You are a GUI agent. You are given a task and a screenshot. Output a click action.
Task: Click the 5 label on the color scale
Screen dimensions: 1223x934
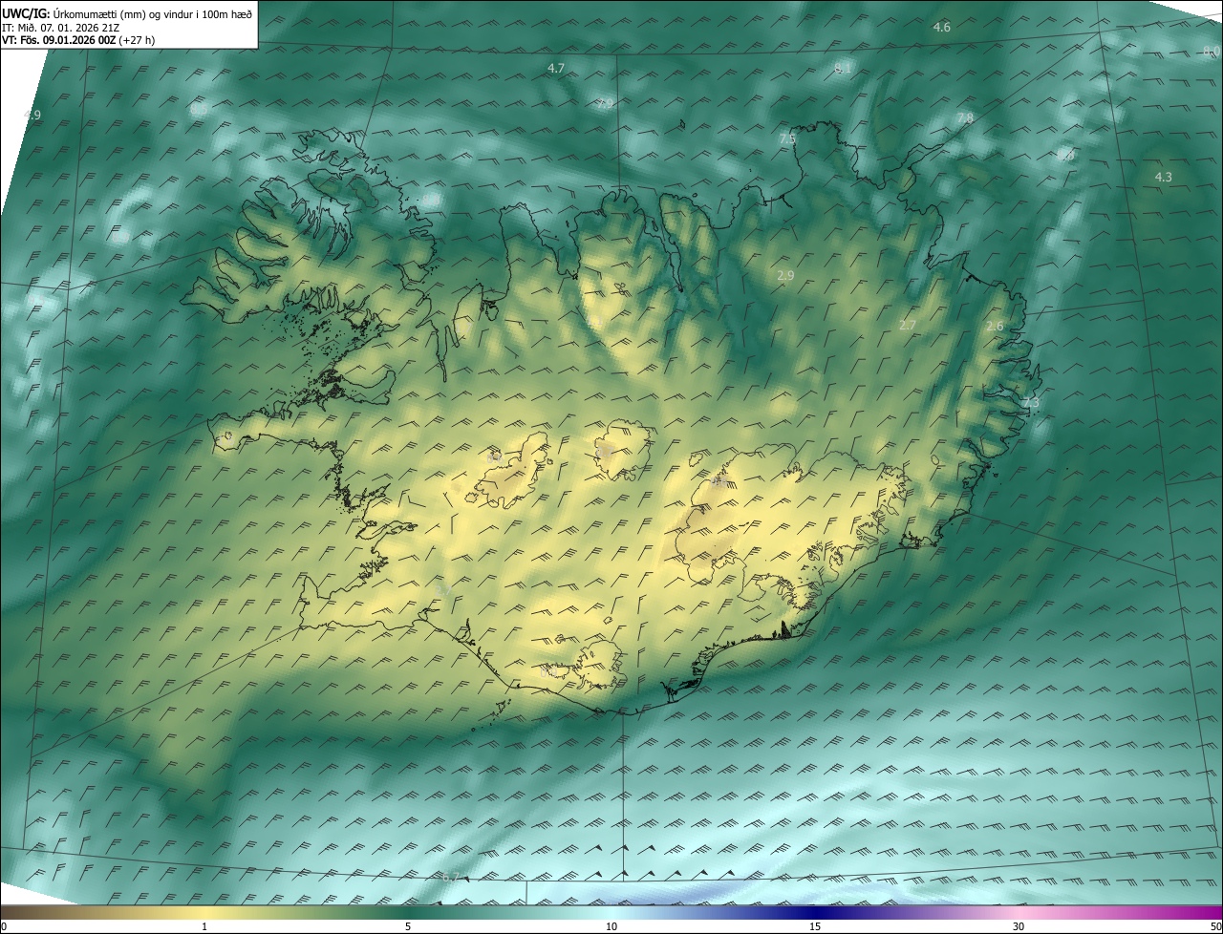pyautogui.click(x=408, y=926)
